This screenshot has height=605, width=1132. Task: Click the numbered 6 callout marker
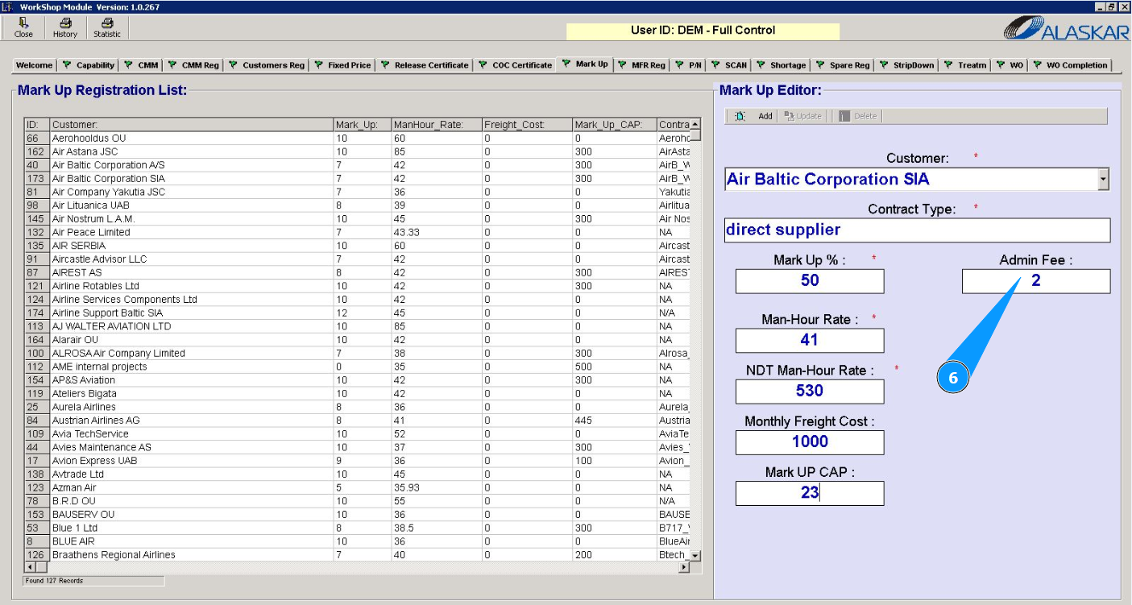[x=953, y=379]
